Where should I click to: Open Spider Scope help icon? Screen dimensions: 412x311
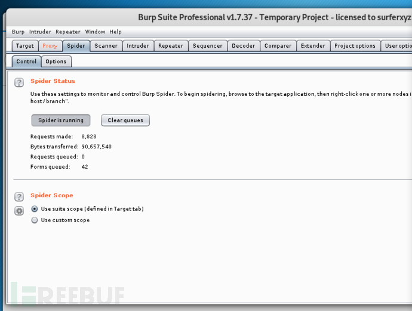pyautogui.click(x=19, y=197)
